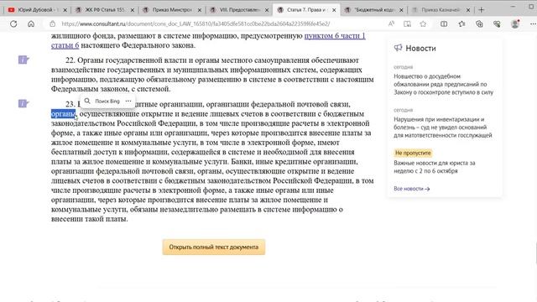Open the three-dots menu in selection popup

(128, 101)
